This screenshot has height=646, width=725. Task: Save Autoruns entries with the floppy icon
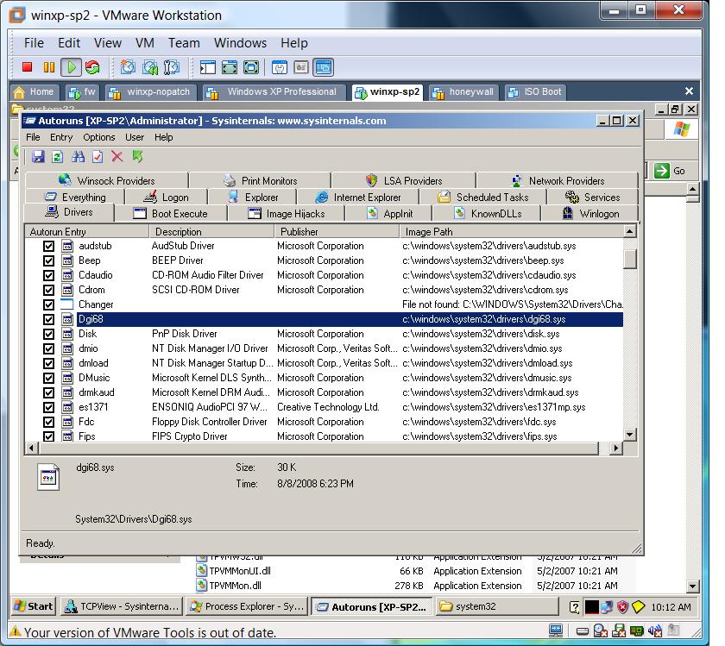point(38,157)
